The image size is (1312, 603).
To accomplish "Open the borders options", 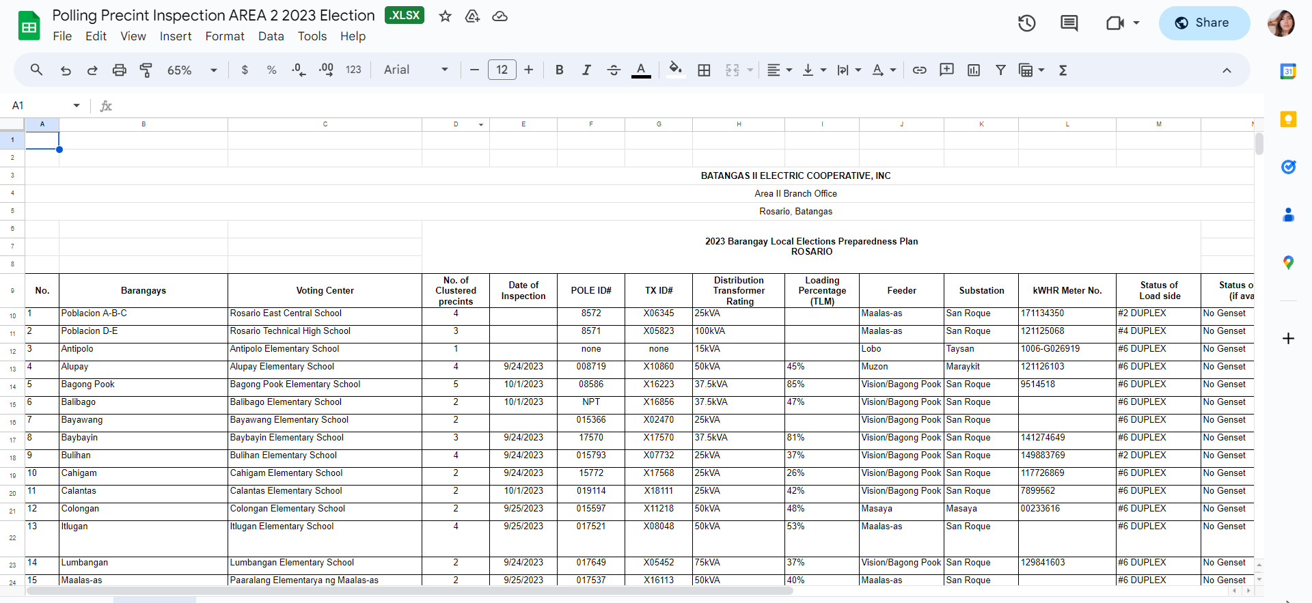I will pos(704,70).
